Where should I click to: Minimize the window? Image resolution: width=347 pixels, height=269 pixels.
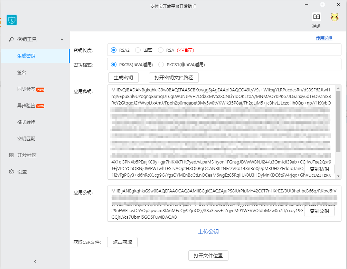(307, 4)
